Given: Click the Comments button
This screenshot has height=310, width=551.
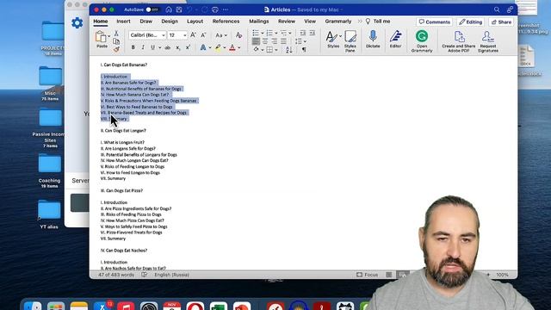Looking at the screenshot, I should tap(434, 22).
